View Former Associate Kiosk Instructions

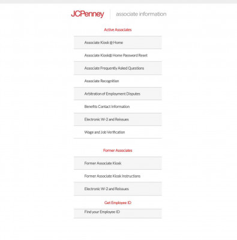[x=118, y=176]
